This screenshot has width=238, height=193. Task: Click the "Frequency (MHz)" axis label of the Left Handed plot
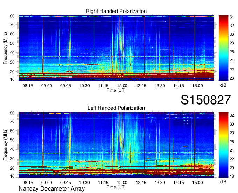pyautogui.click(x=5, y=145)
